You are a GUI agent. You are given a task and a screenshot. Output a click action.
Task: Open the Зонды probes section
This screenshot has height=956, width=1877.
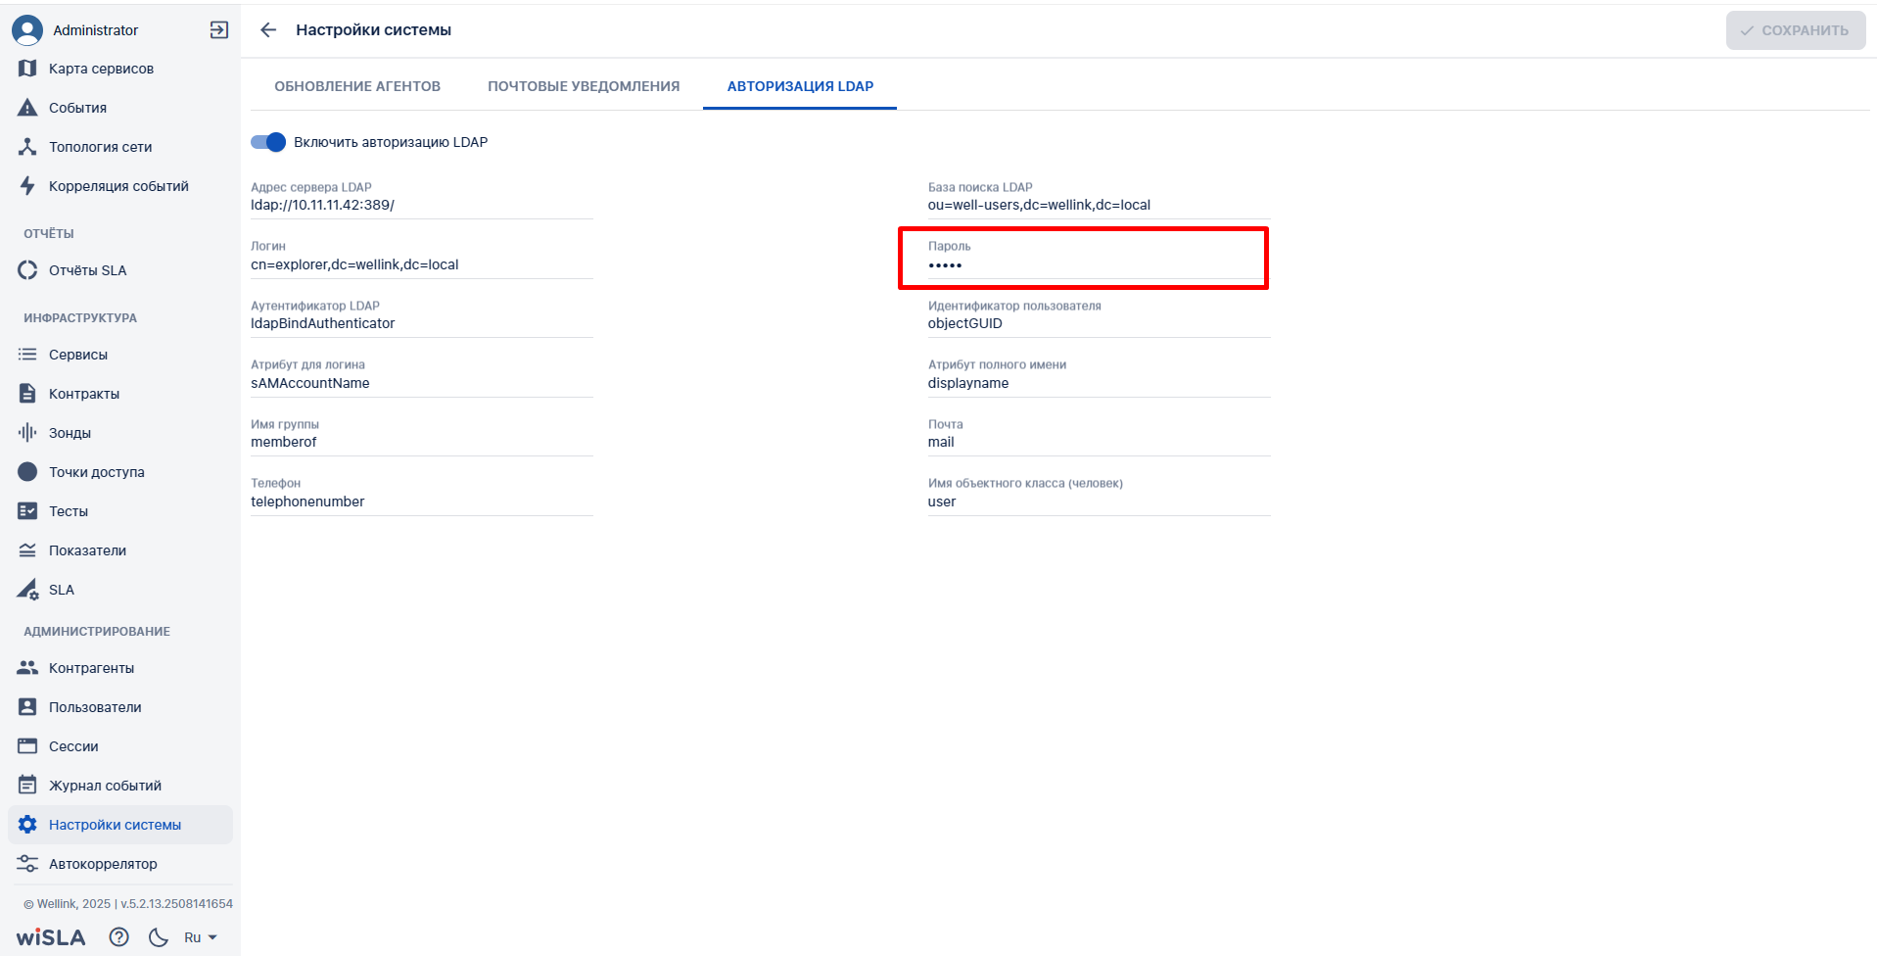(70, 433)
